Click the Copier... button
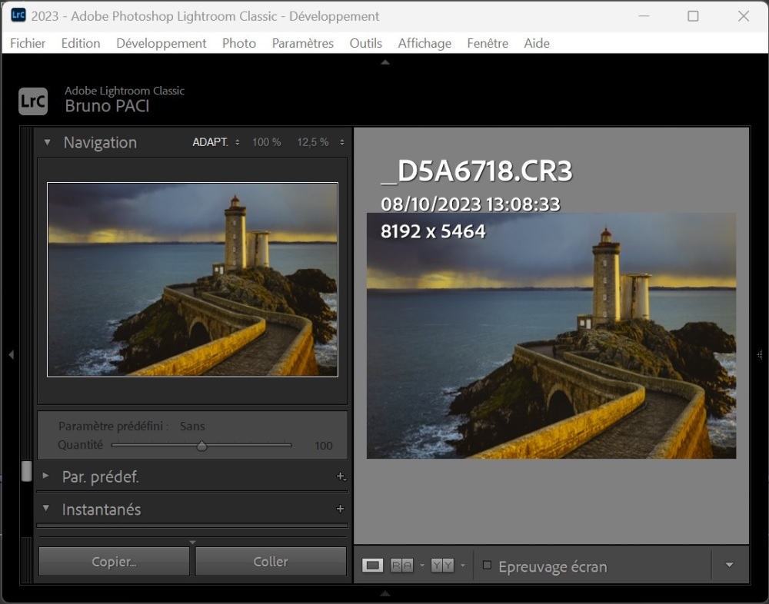Screen dimensions: 769x604 point(114,562)
